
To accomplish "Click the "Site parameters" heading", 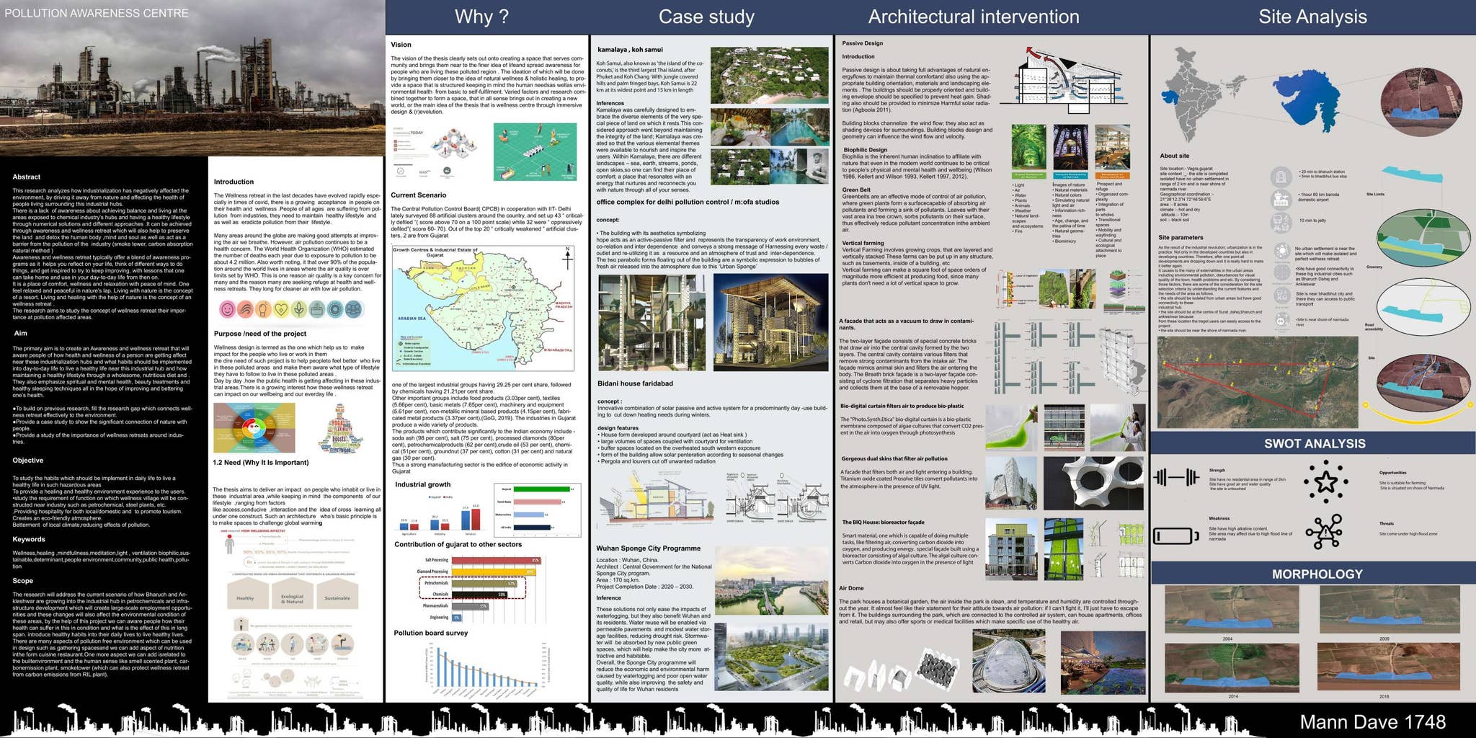I will 1181,237.
